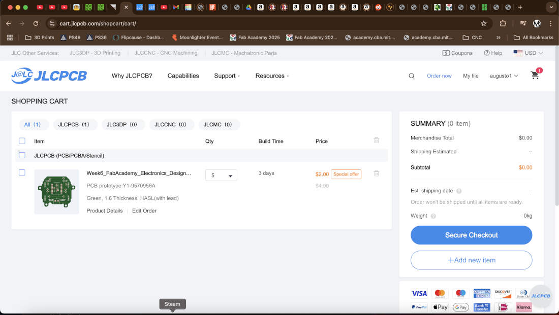The width and height of the screenshot is (559, 315).
Task: Click the help icon next to Weight
Action: pos(433,216)
